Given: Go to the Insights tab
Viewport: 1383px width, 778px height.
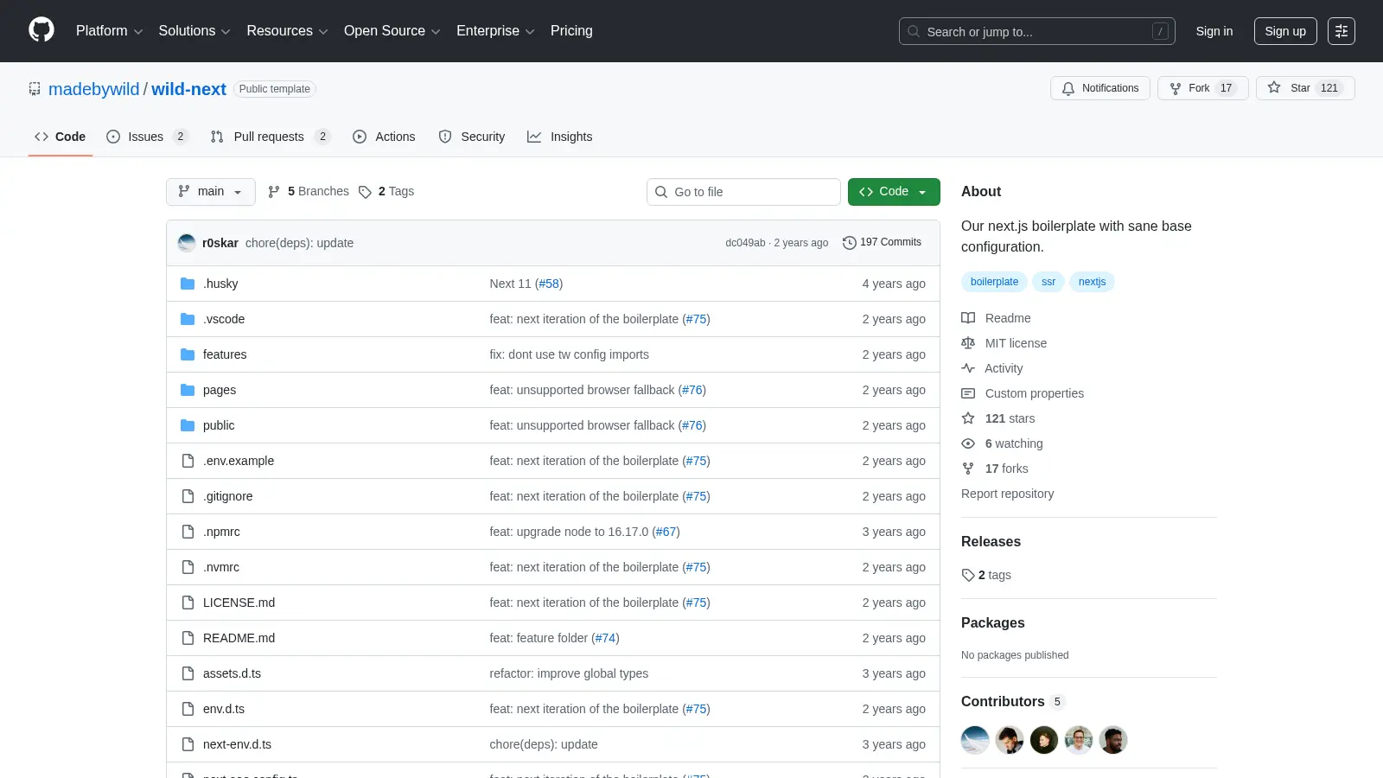Looking at the screenshot, I should (560, 137).
